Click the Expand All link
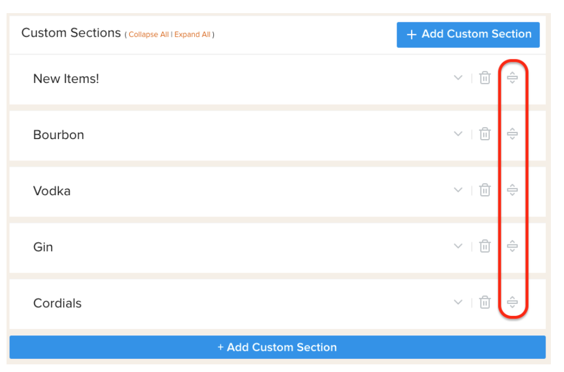This screenshot has width=564, height=372. [192, 34]
